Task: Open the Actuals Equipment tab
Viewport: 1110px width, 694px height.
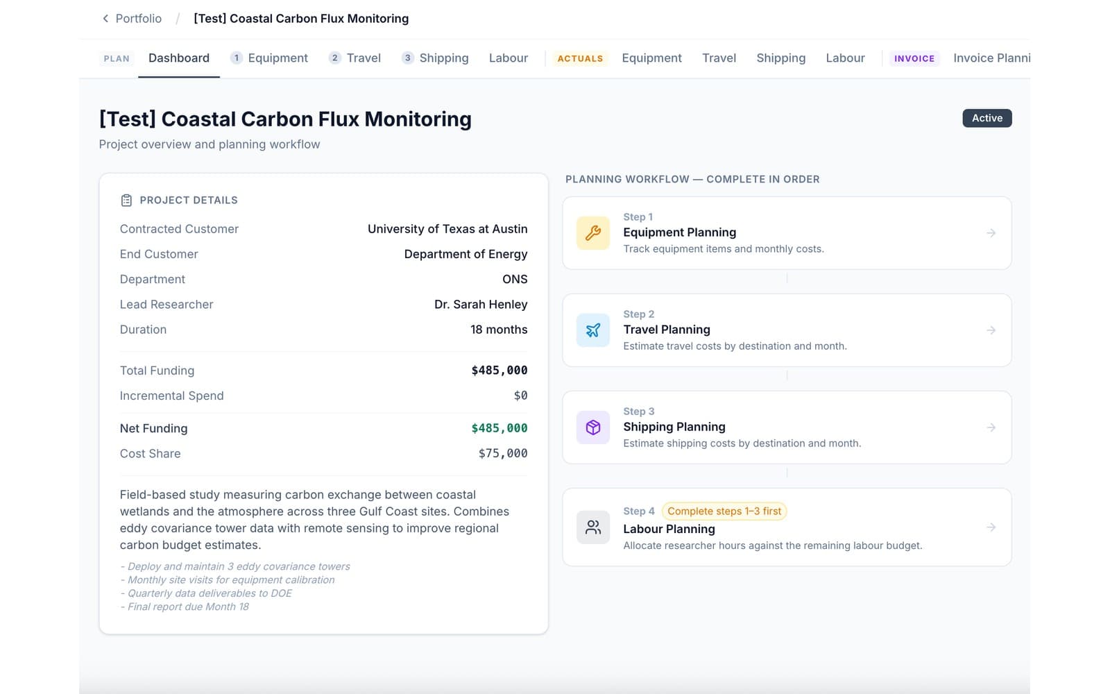Action: click(651, 58)
